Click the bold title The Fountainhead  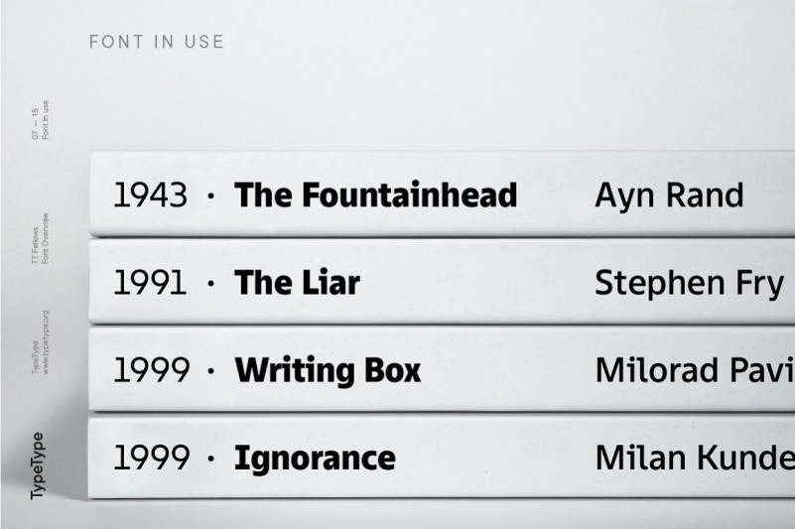(x=376, y=195)
